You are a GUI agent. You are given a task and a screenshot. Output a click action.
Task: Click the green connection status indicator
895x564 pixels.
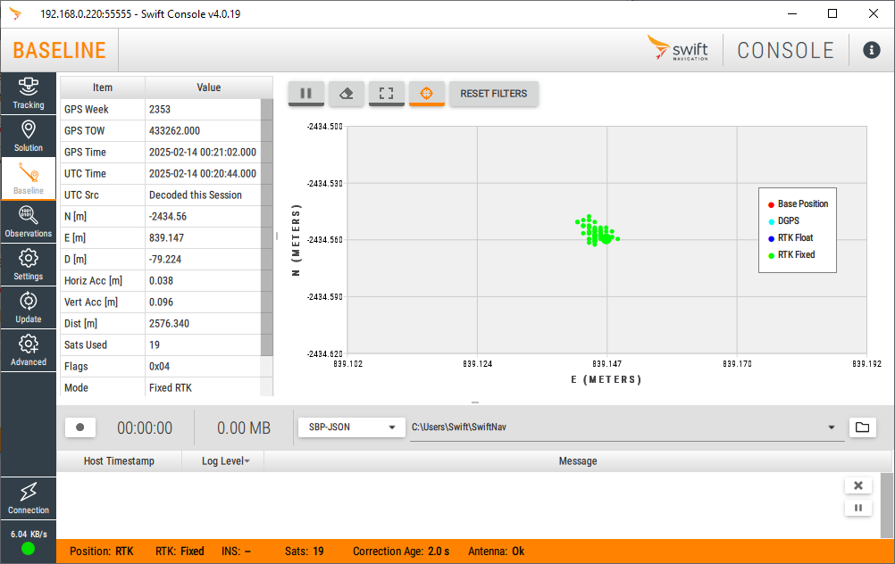click(x=28, y=549)
